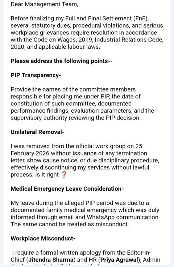
Task: Click the 'Workplace Misconduct-' heading
Action: click(43, 238)
